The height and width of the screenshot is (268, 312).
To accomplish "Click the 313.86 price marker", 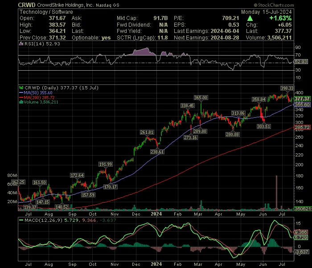I will point(238,113).
